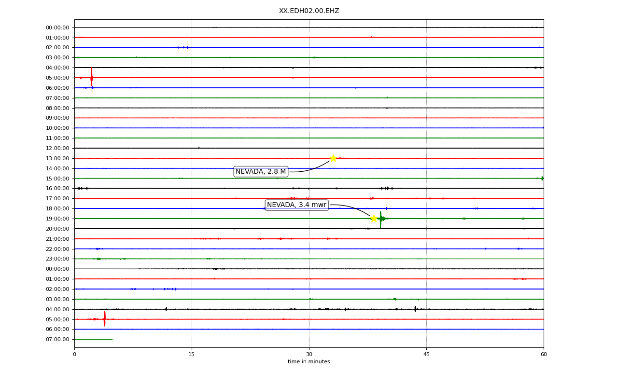The height and width of the screenshot is (386, 618).
Task: Click the black spike on second 04:00:00 trace near 44 minutes
Action: coord(415,309)
